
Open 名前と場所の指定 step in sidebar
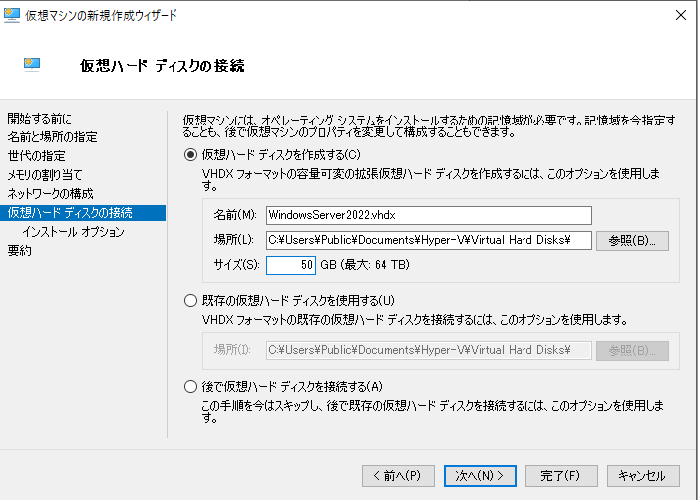[52, 137]
